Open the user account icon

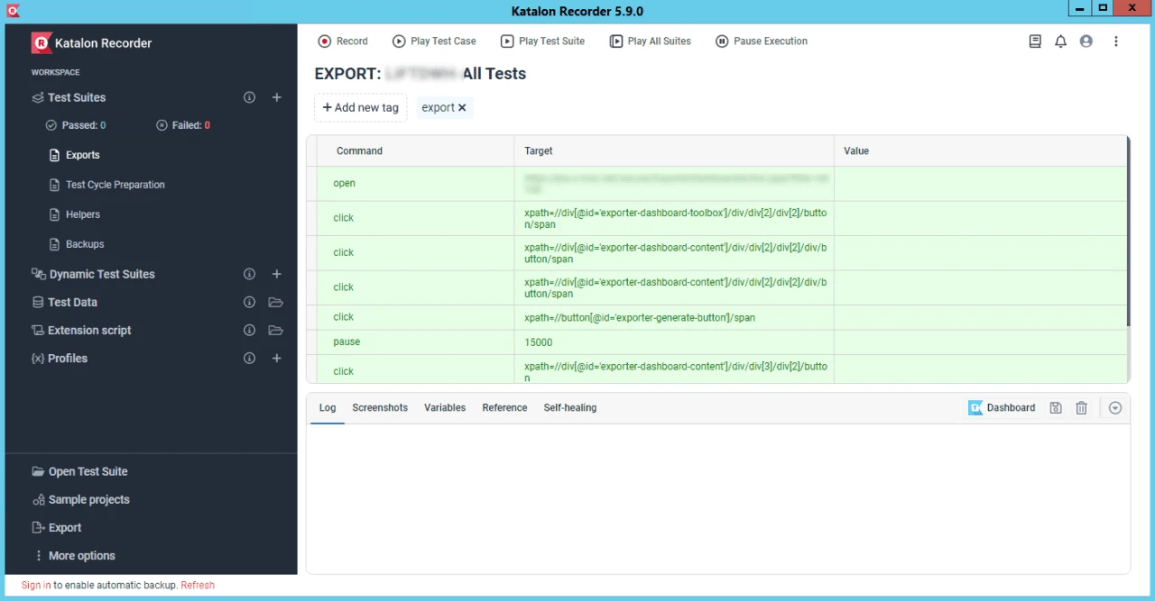coord(1086,41)
